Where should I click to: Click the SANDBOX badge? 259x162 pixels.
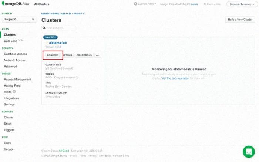pos(50,37)
